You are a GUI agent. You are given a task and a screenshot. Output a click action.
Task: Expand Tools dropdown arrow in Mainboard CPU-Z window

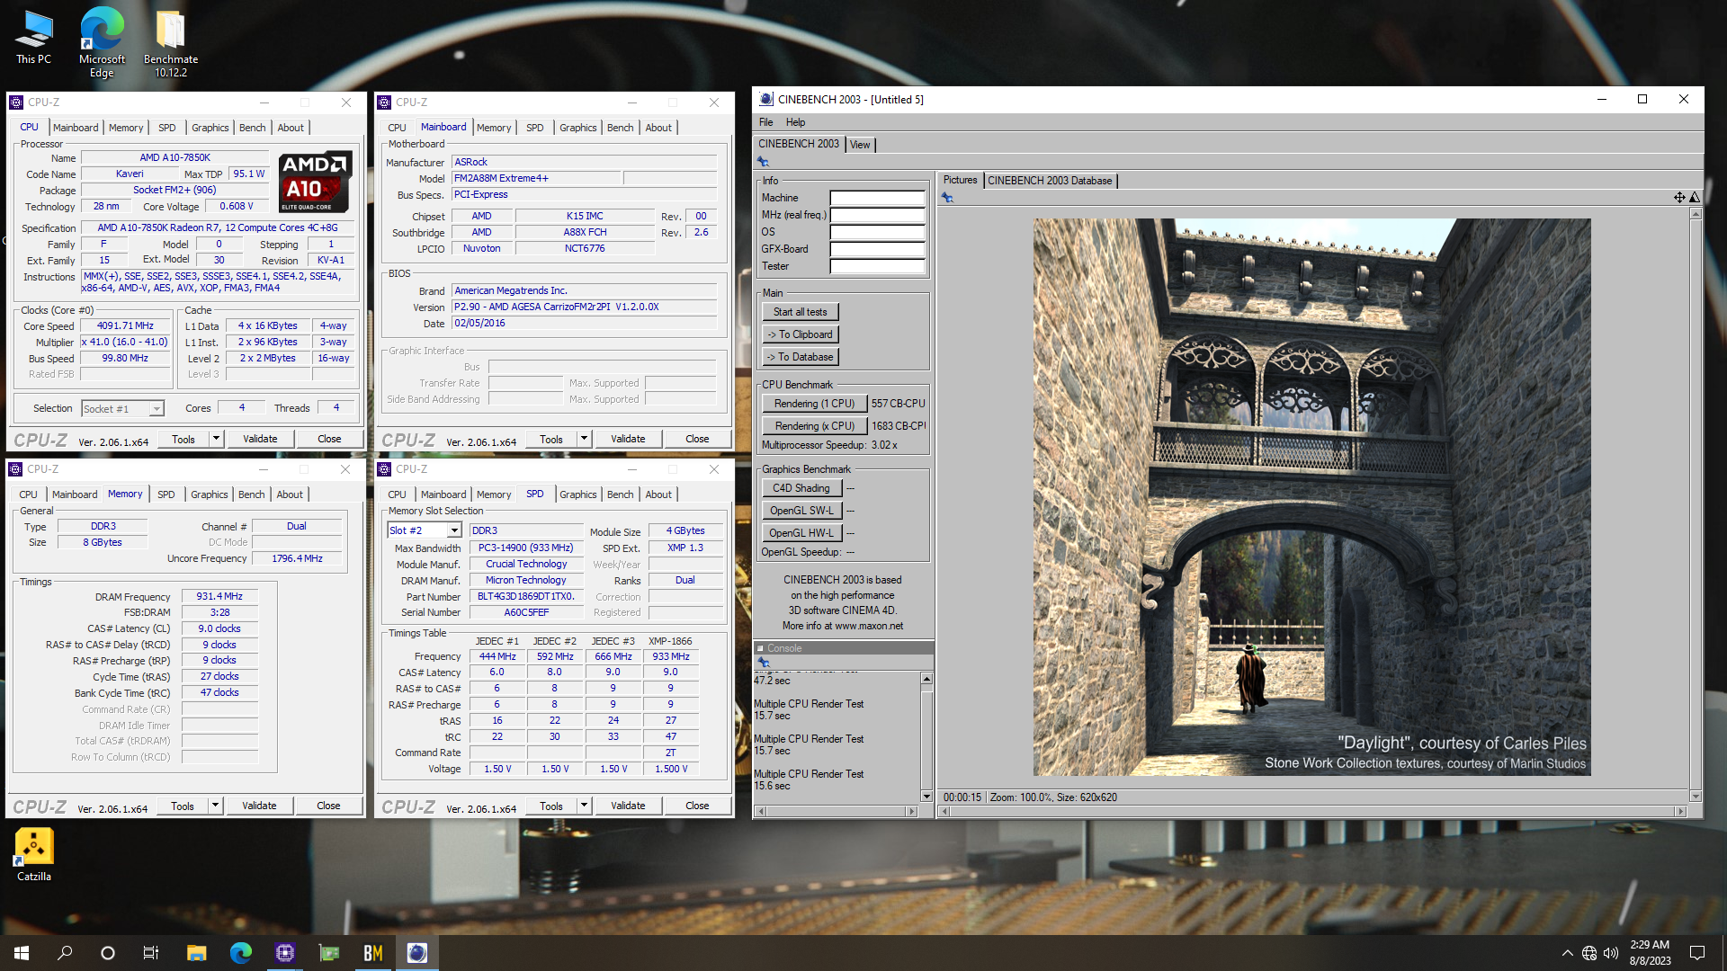pos(585,439)
